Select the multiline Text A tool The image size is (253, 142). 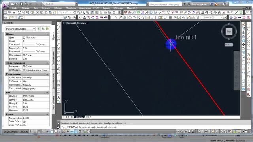tap(59, 97)
